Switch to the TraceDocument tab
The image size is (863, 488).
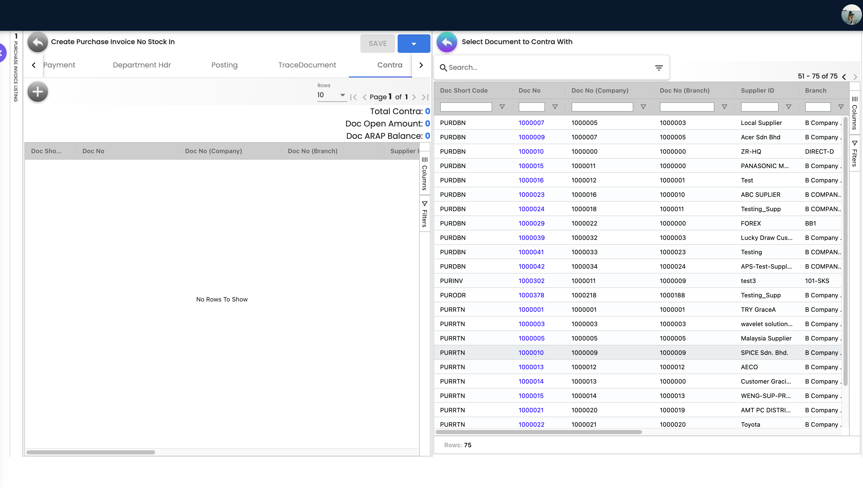[307, 65]
